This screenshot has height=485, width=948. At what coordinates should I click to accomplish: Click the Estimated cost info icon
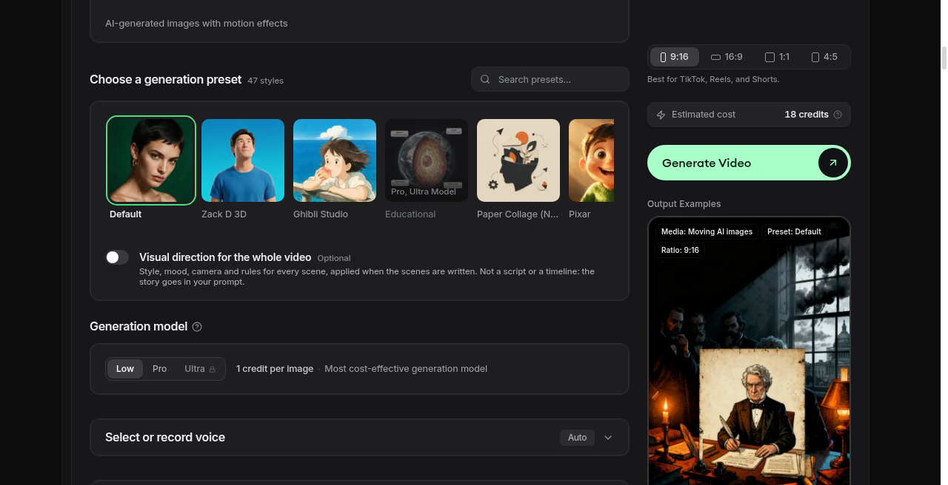(x=838, y=115)
